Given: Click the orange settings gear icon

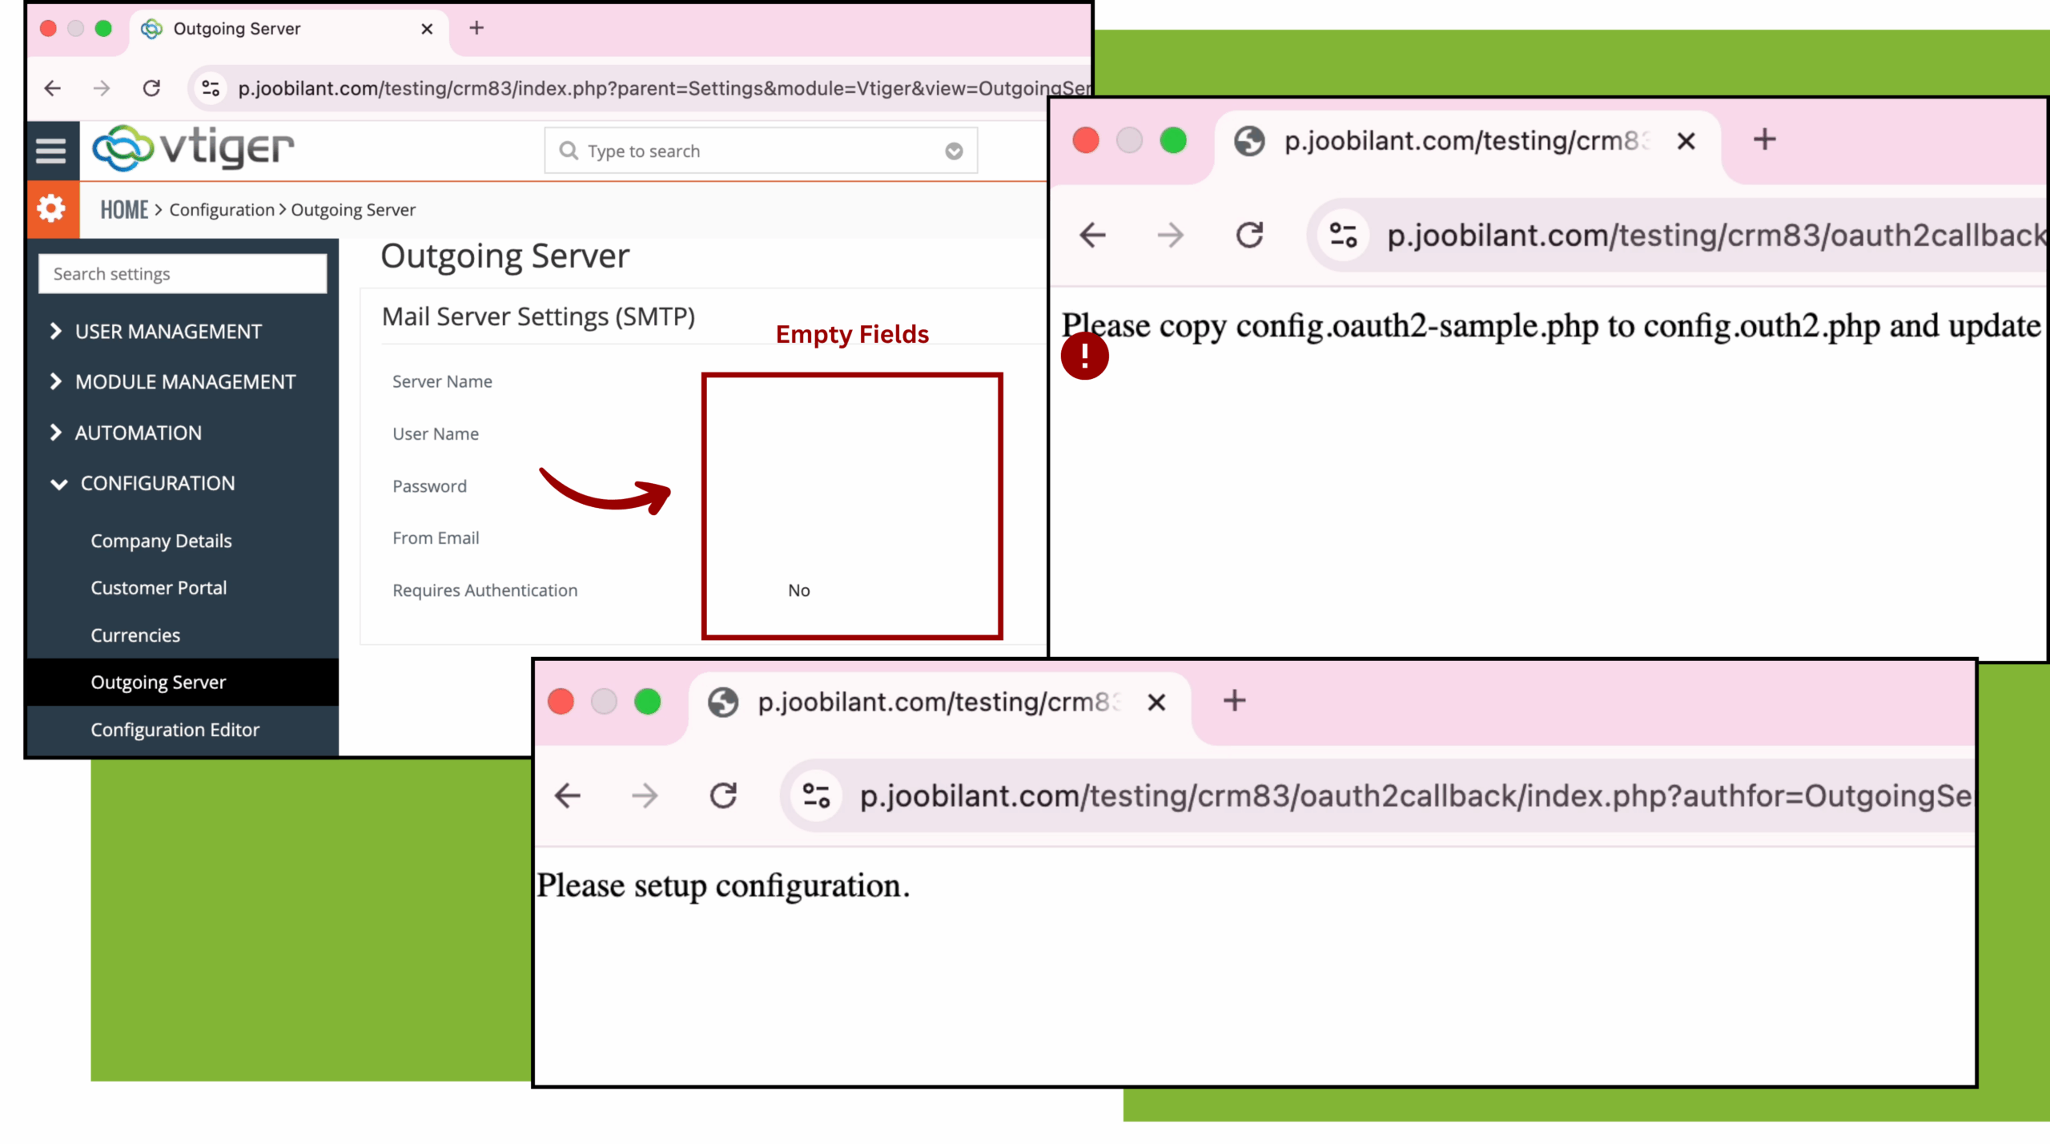Looking at the screenshot, I should coord(51,209).
